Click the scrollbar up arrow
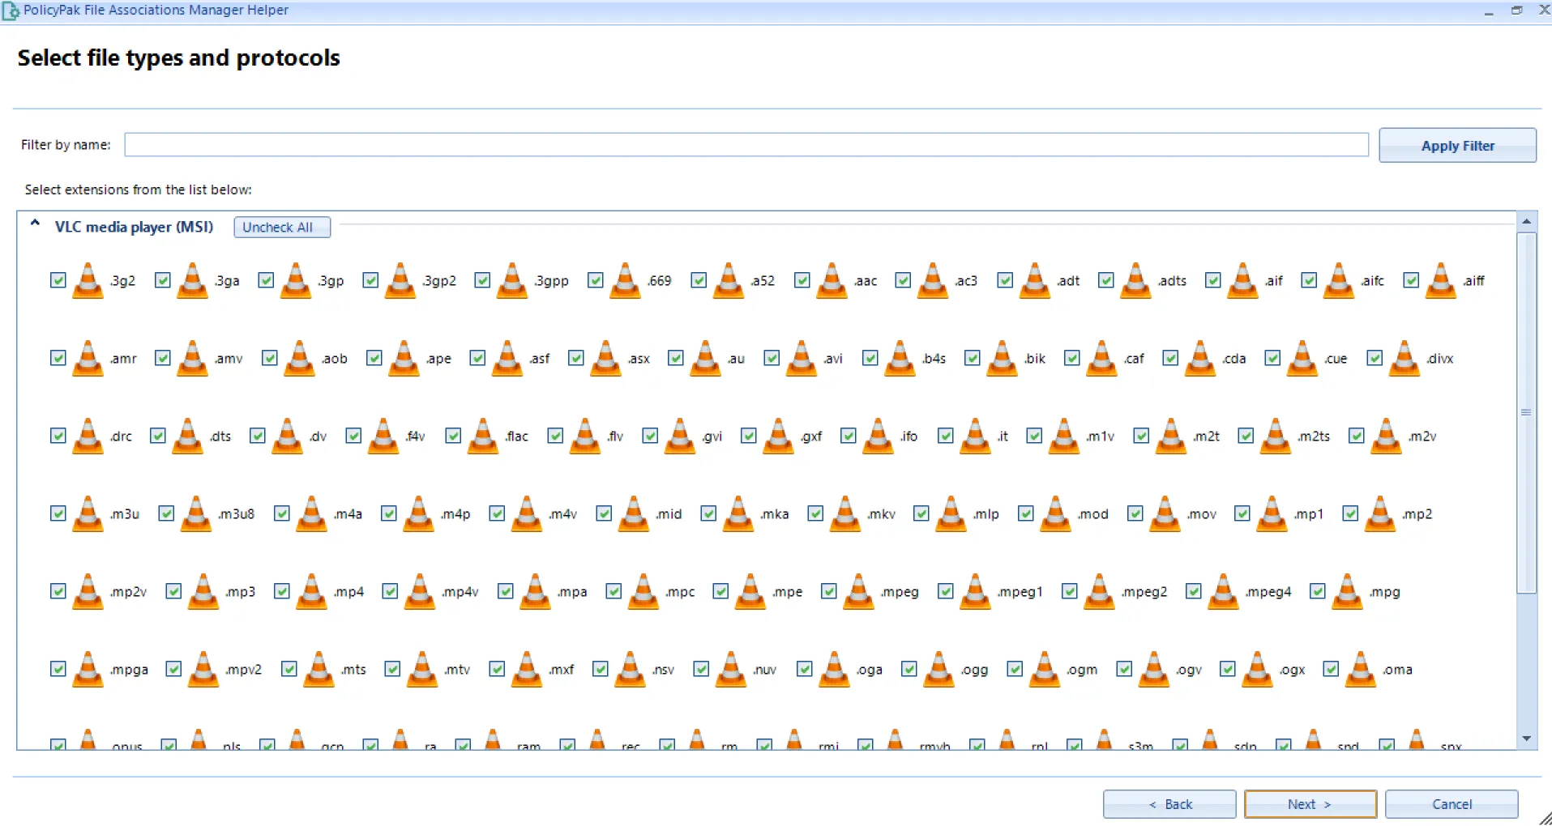The image size is (1552, 826). click(x=1527, y=221)
